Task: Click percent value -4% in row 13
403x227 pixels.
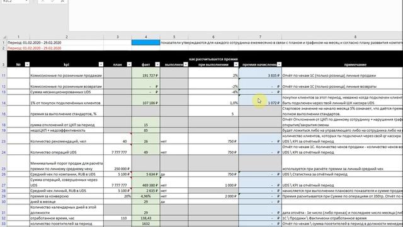Action: [213, 92]
